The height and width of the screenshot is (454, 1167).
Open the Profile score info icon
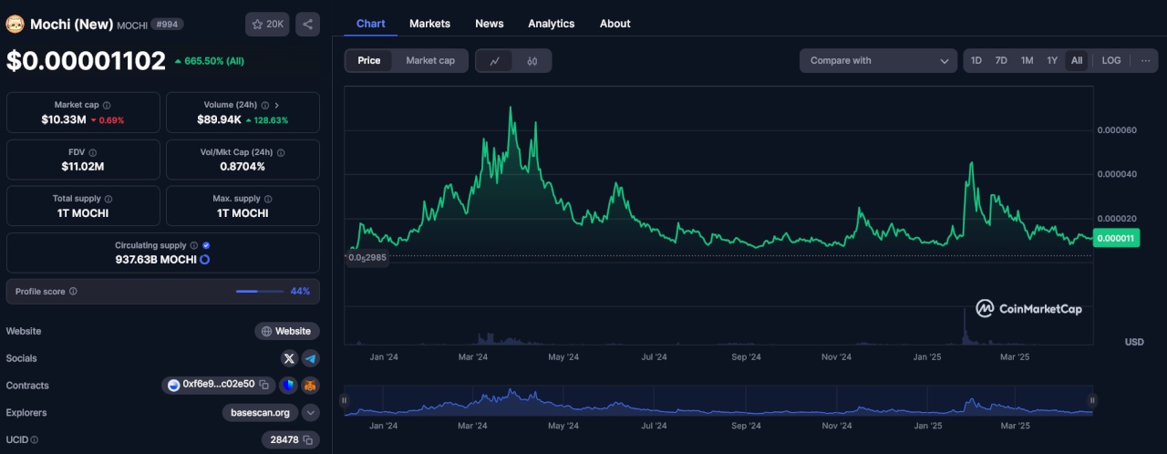point(73,292)
